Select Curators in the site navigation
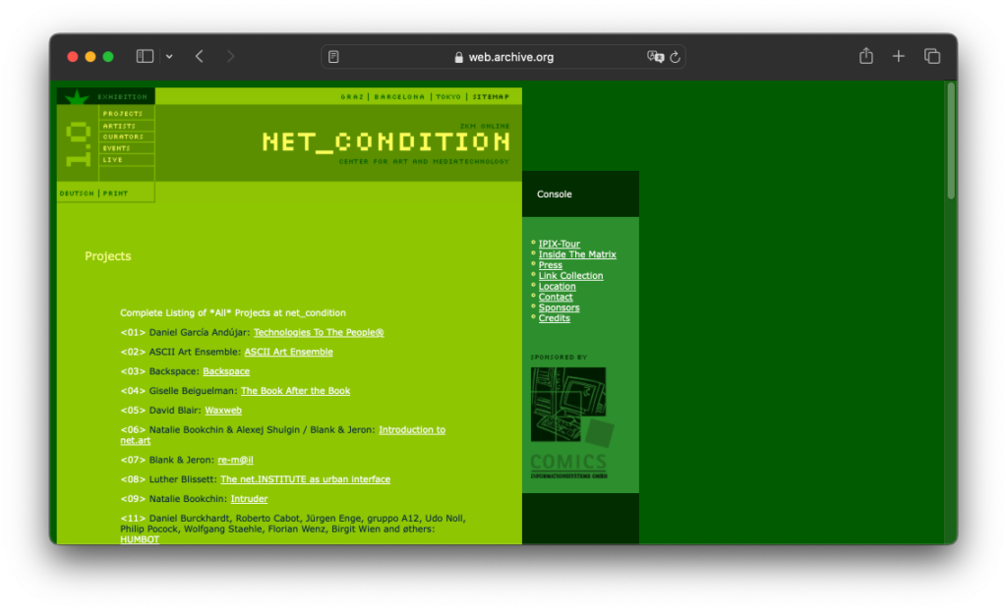1007x610 pixels. pos(124,137)
